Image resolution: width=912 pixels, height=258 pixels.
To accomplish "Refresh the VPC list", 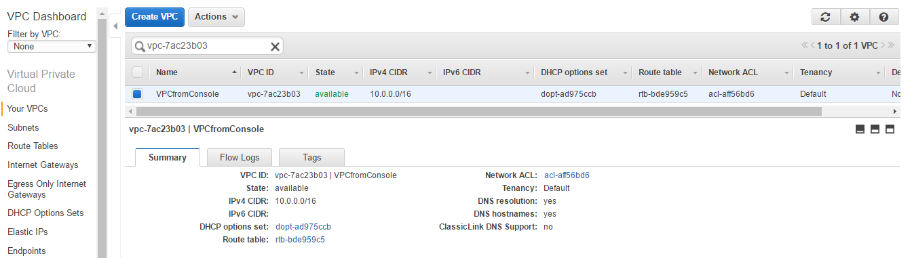I will [x=825, y=18].
